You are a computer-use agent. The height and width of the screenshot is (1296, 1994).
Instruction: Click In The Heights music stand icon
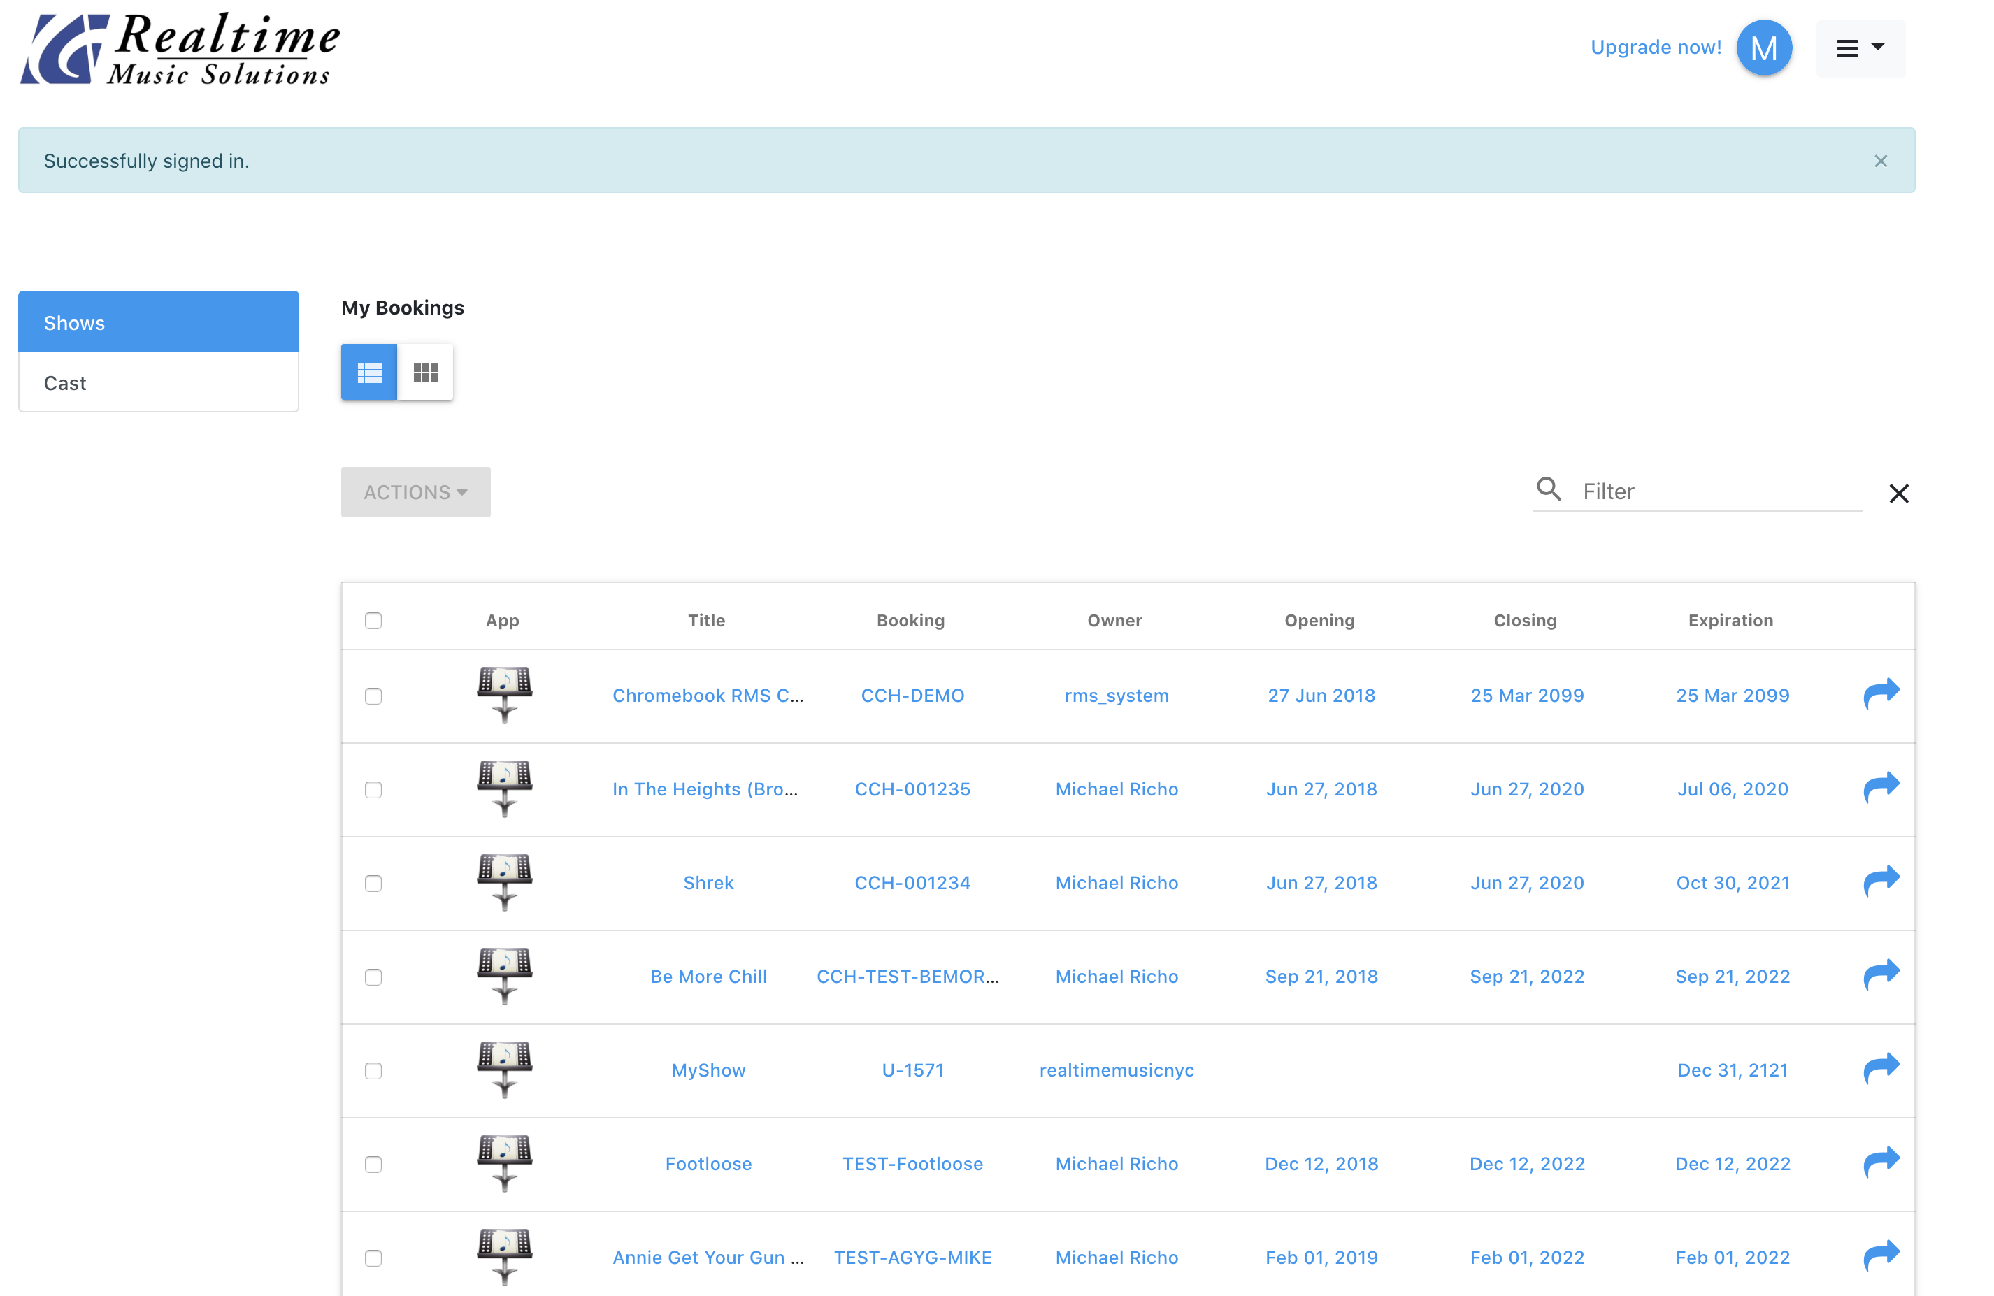[504, 789]
